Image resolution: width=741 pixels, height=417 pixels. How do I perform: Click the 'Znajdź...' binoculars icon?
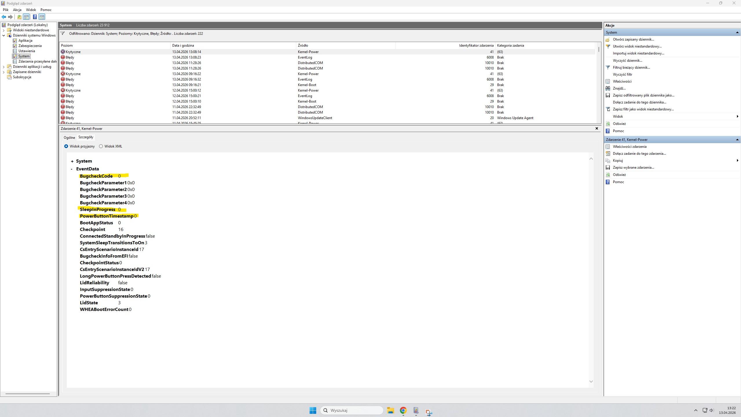pyautogui.click(x=608, y=88)
